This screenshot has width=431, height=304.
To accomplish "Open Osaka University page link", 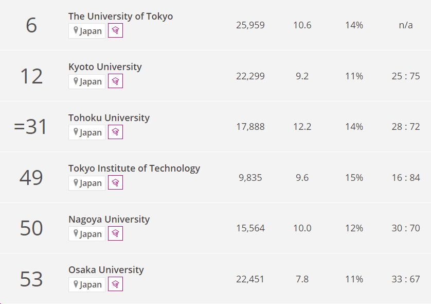I will [x=106, y=270].
